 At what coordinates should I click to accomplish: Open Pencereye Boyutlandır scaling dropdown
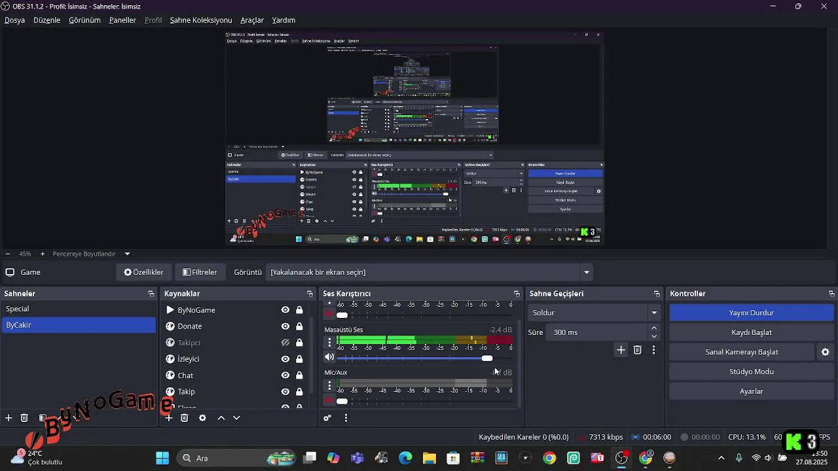(x=127, y=254)
